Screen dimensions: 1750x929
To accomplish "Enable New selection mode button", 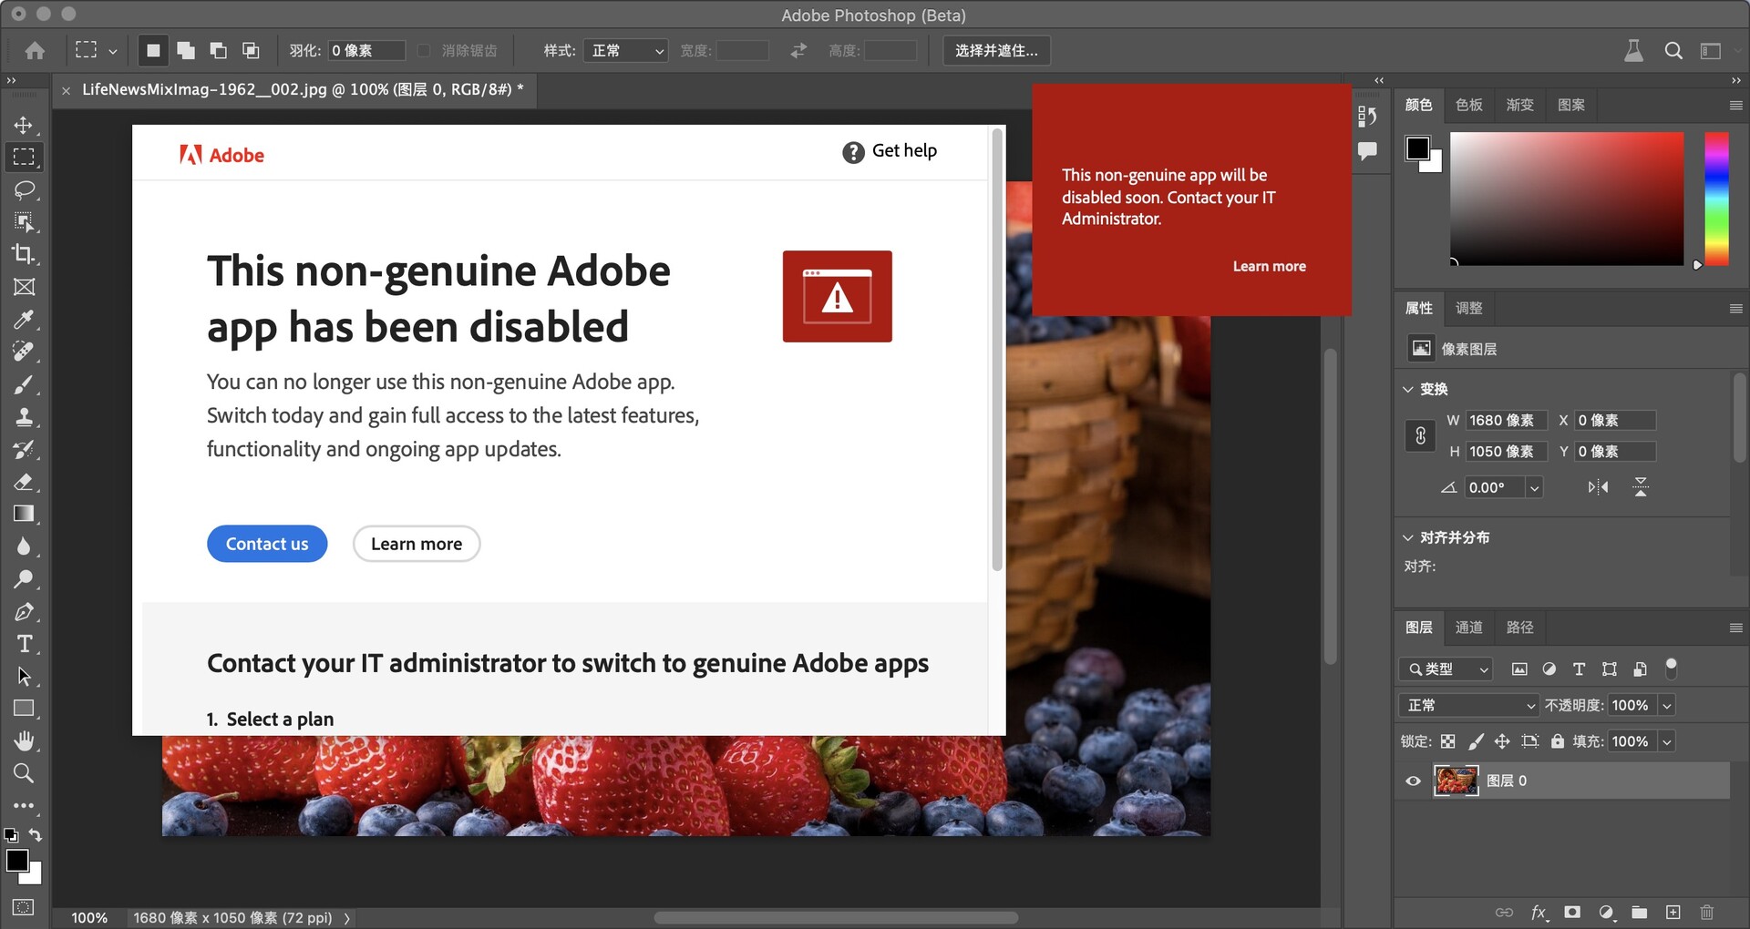I will click(x=153, y=51).
